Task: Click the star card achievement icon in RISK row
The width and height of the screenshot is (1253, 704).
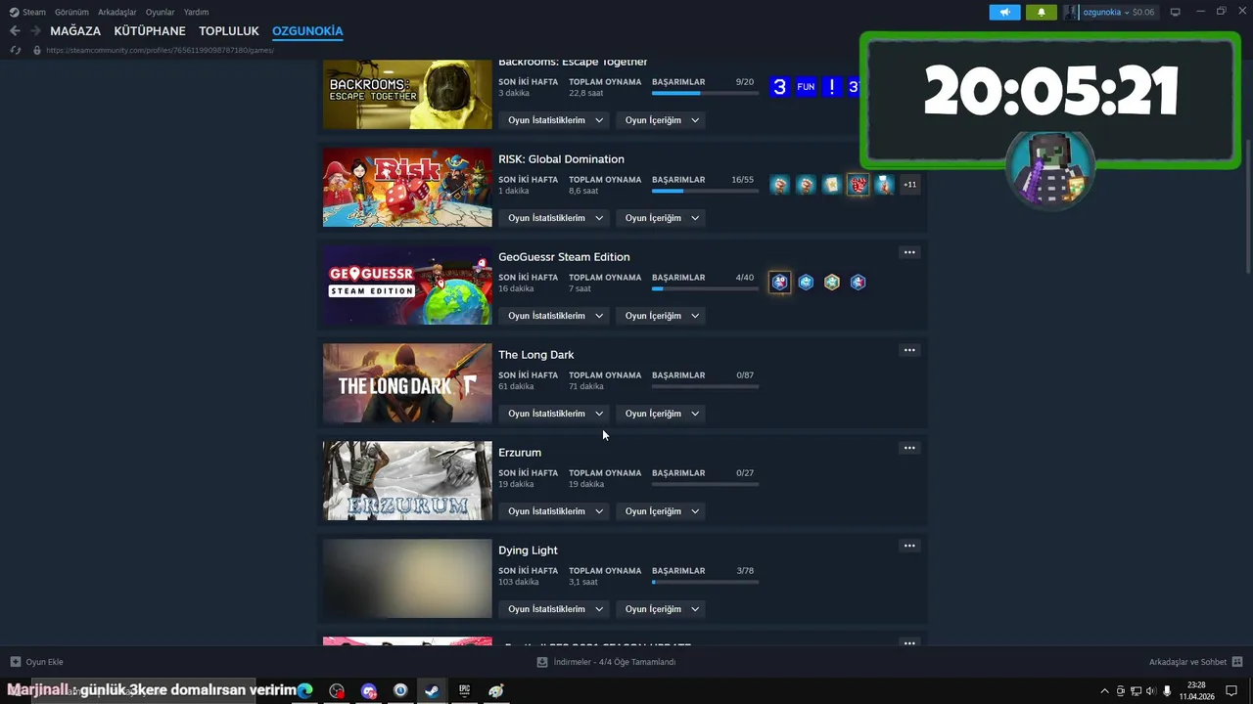Action: tap(831, 185)
